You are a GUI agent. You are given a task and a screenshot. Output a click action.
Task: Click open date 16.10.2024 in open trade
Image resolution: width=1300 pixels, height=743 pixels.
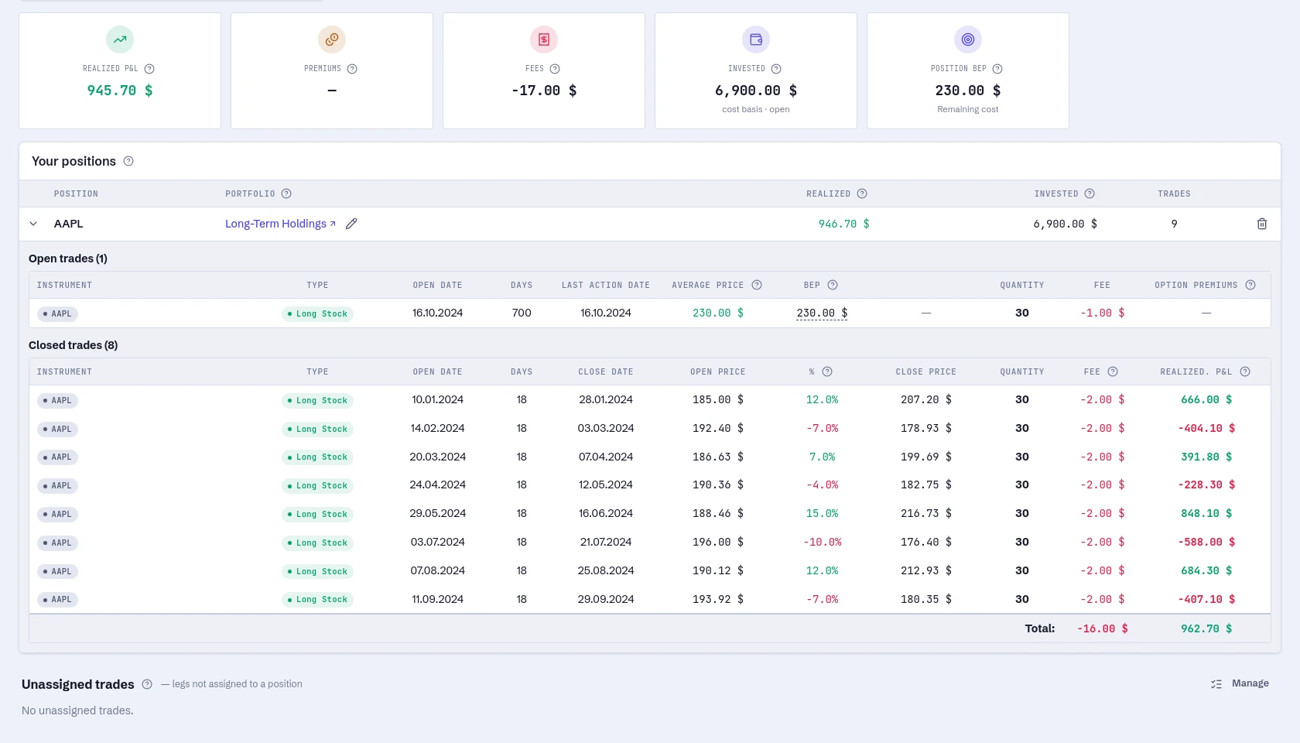click(438, 313)
